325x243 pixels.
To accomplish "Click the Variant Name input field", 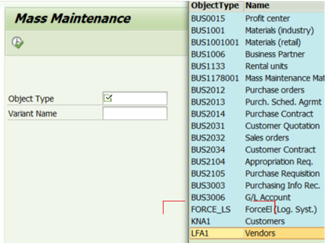I will (135, 113).
